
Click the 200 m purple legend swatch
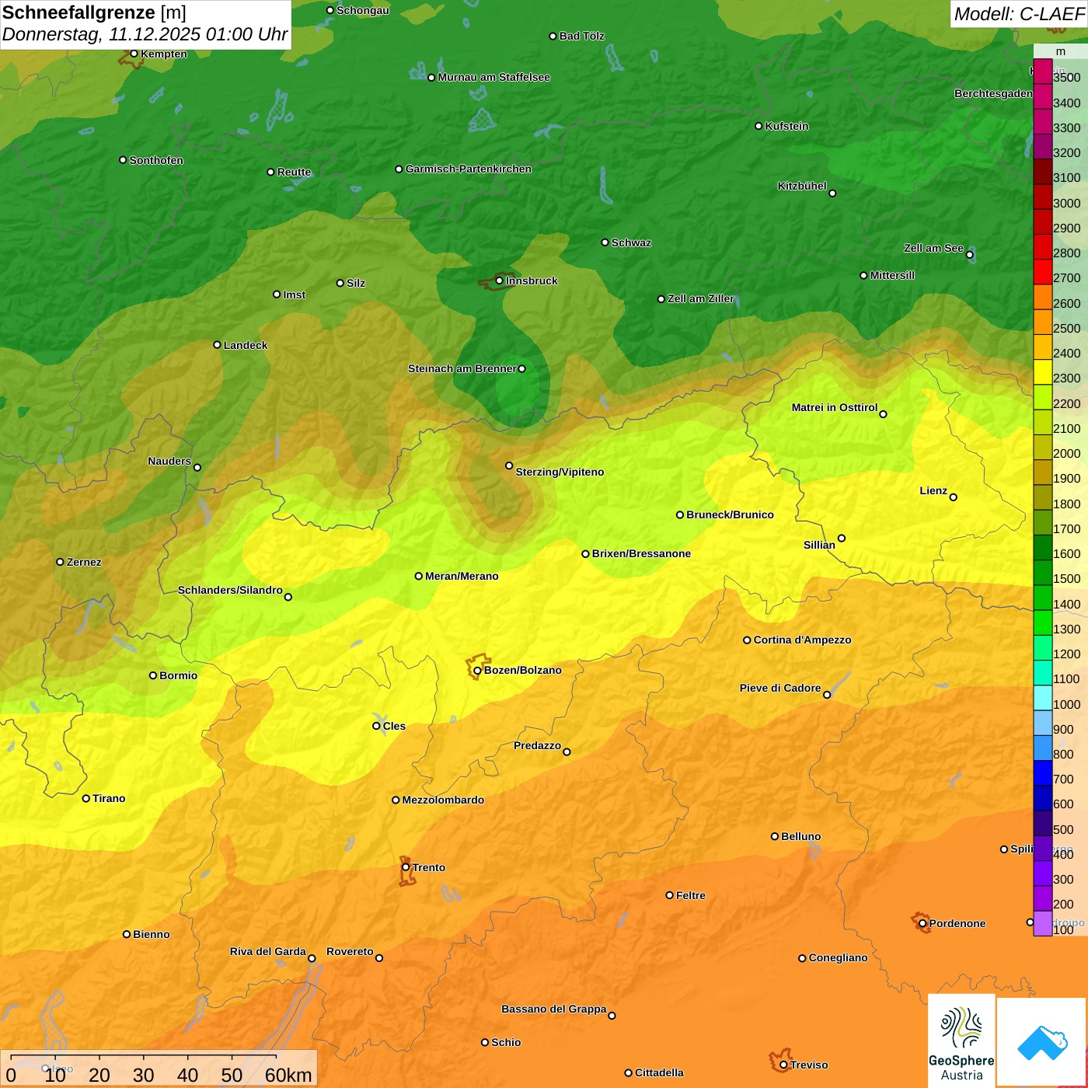coord(1042,898)
